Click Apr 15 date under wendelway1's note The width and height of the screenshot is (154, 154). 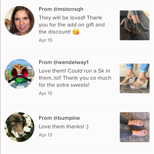[45, 93]
